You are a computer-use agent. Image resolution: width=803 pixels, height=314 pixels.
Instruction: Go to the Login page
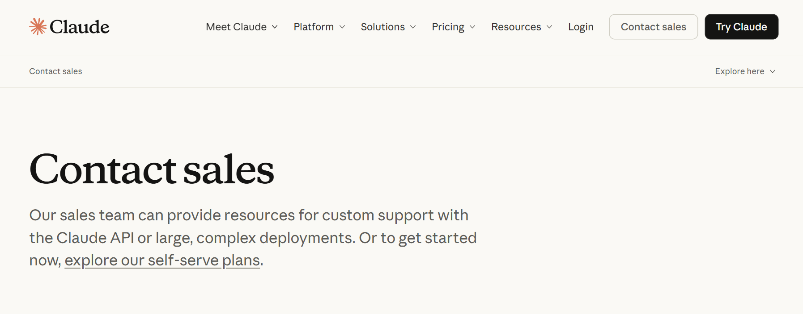(x=581, y=27)
